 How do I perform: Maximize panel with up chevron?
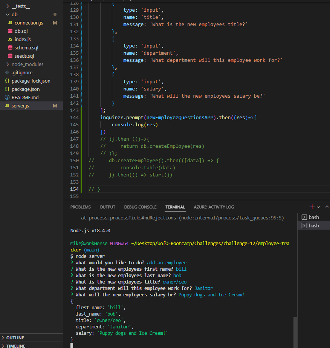[x=327, y=207]
